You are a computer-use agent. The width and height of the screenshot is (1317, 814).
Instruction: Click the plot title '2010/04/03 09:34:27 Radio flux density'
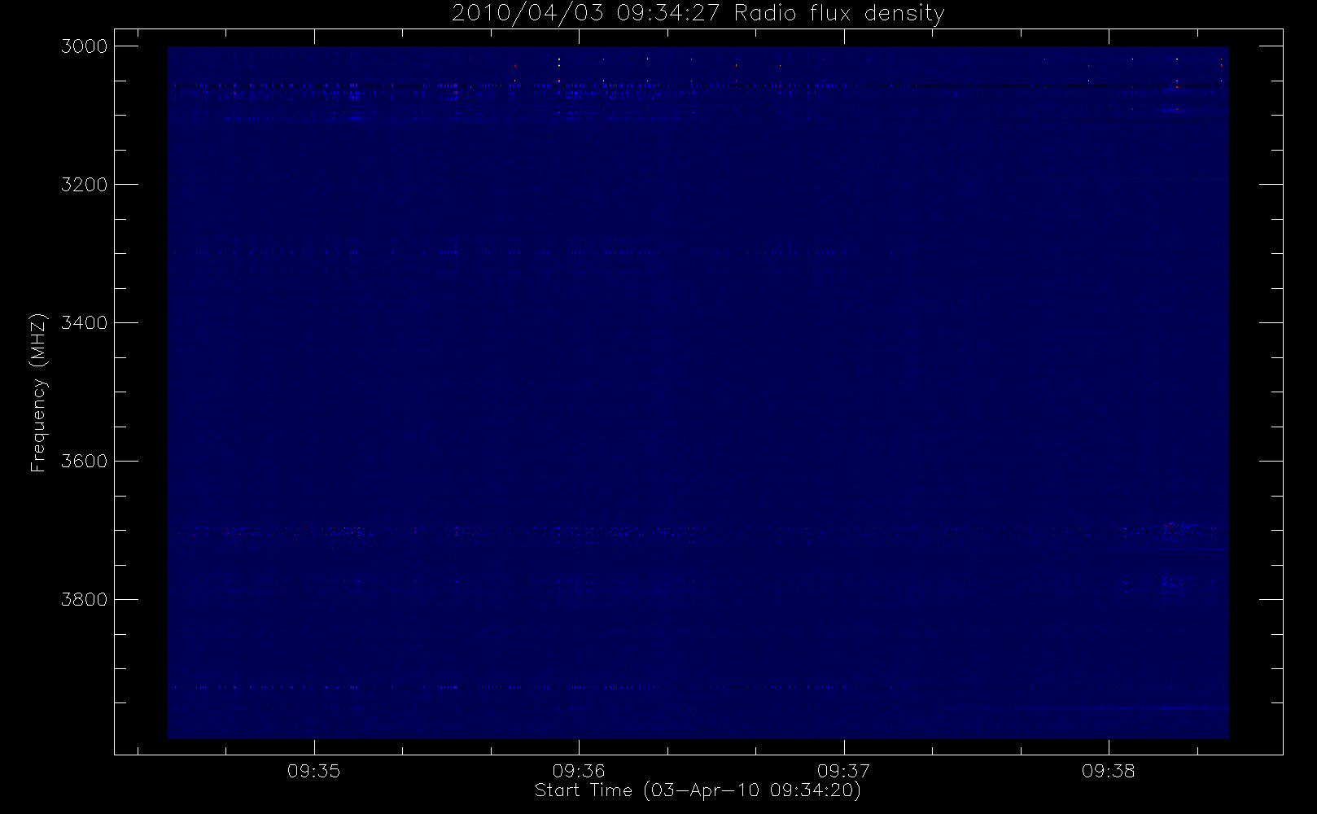[x=698, y=14]
